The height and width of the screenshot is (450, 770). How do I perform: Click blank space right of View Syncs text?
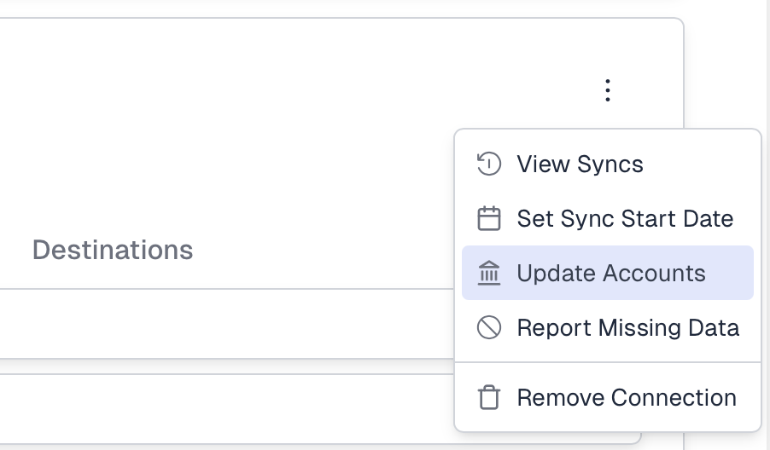click(700, 164)
